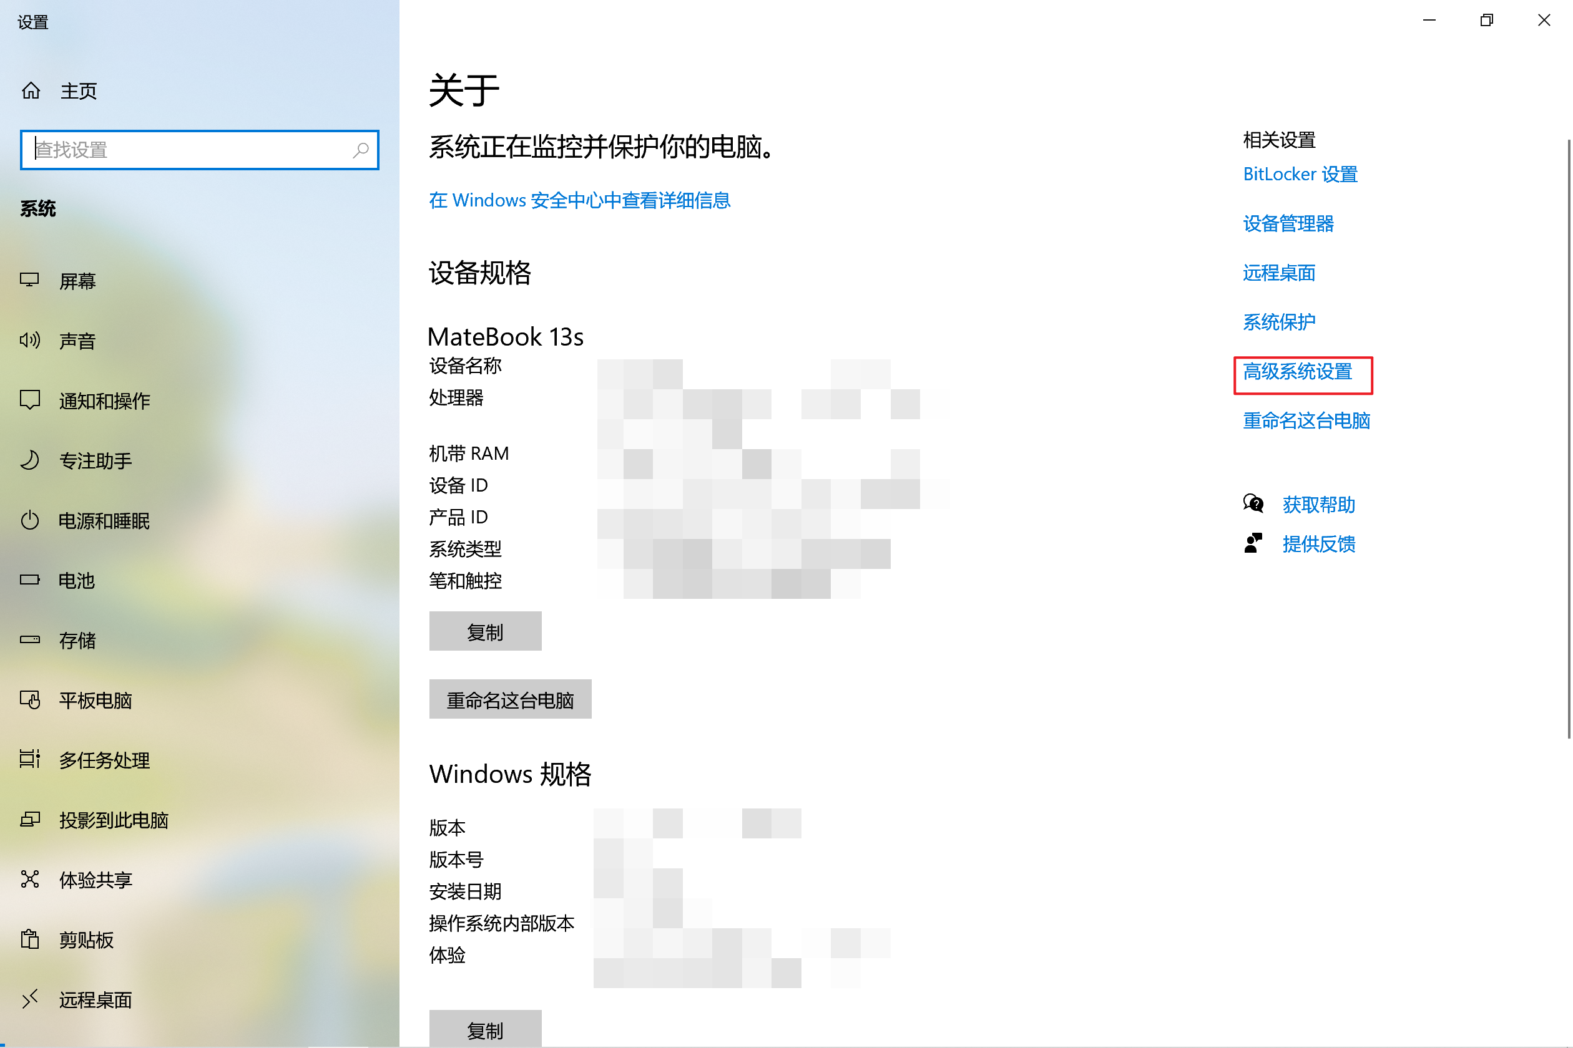Click the 操作系统内部版本 label
1573x1048 pixels.
click(502, 923)
